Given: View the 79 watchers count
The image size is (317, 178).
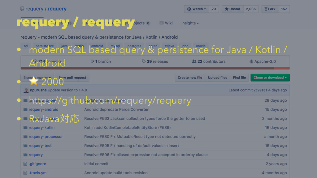Looking at the screenshot, I should click(214, 9).
